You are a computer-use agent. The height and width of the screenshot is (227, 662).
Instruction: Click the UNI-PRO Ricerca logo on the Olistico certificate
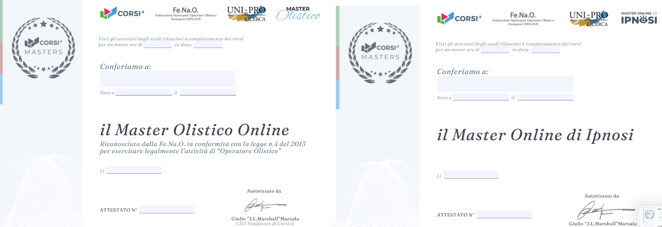(247, 14)
